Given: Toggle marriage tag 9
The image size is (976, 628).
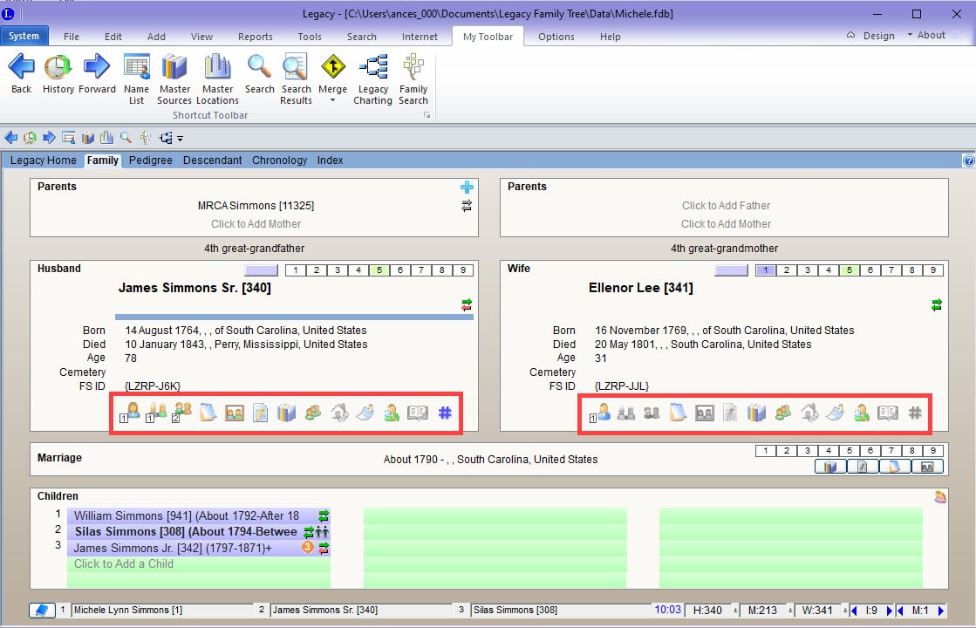Looking at the screenshot, I should 933,451.
